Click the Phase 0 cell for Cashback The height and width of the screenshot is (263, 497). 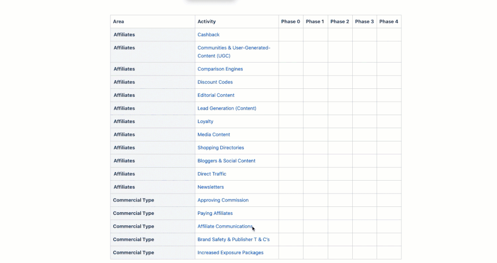click(291, 34)
